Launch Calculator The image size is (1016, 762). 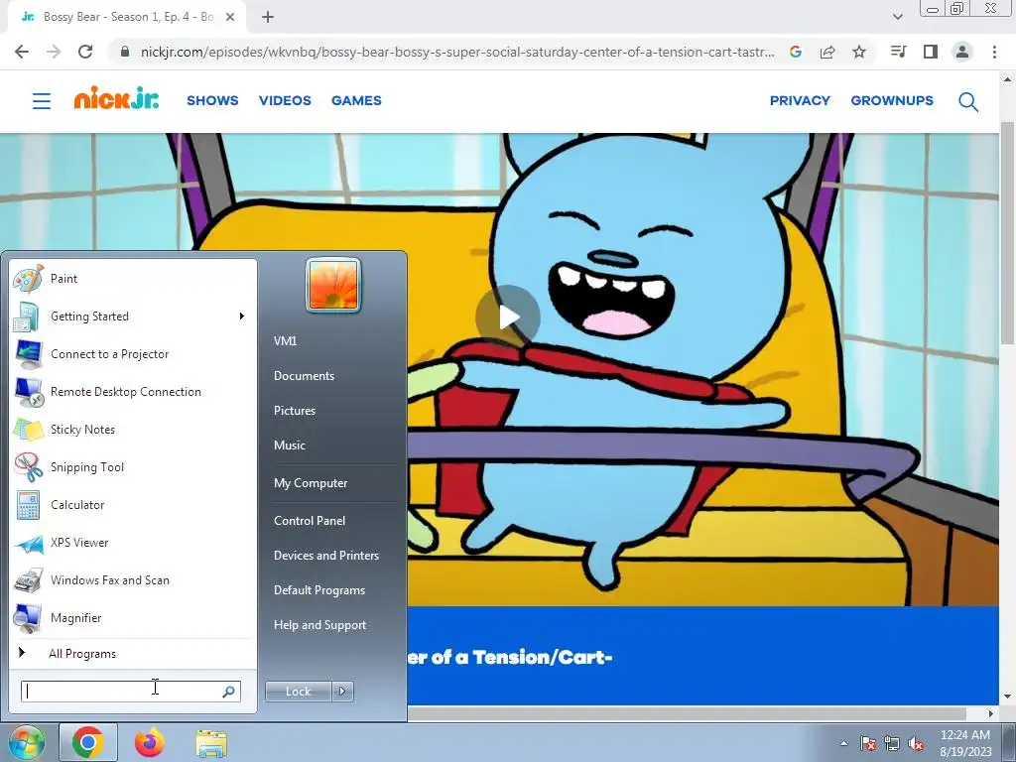click(77, 505)
